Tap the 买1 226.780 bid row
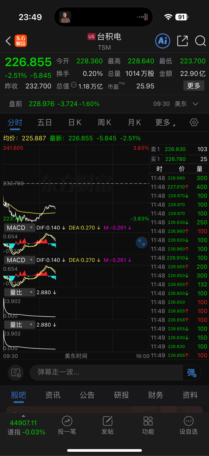 [x=179, y=159]
